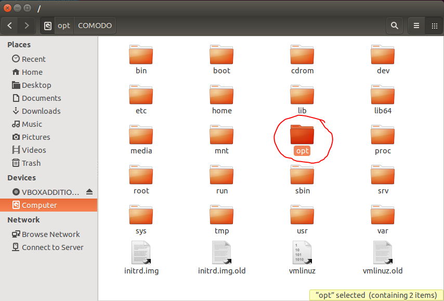Click the back navigation arrow
The width and height of the screenshot is (444, 301).
10,25
